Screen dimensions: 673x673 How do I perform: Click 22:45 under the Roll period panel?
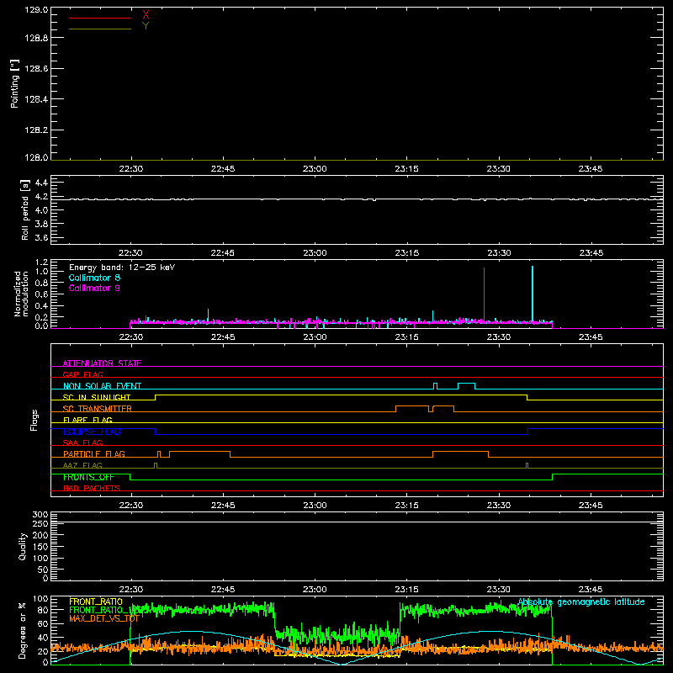[x=223, y=253]
